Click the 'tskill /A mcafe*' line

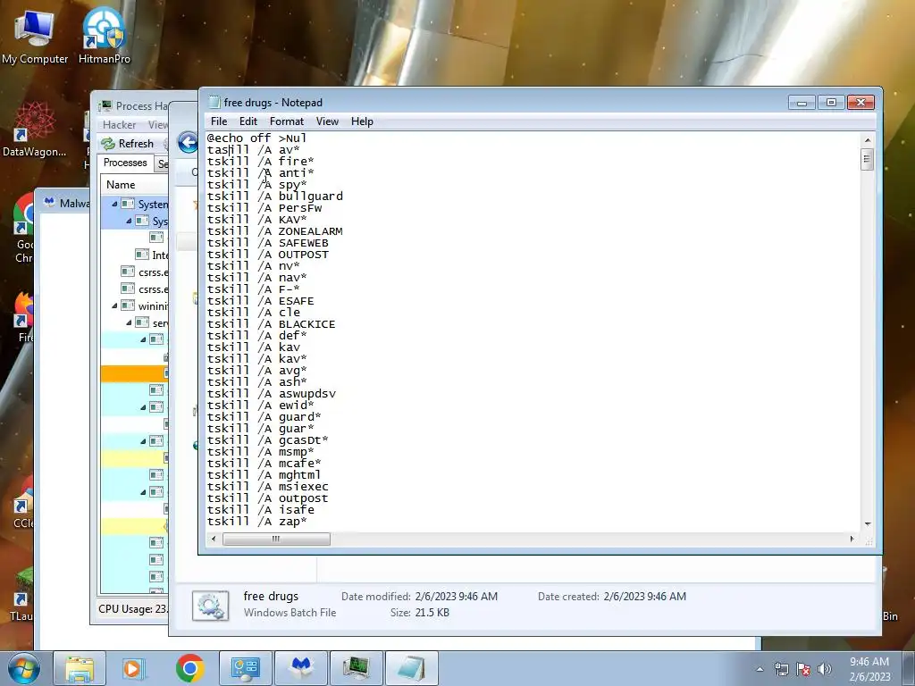(x=264, y=464)
